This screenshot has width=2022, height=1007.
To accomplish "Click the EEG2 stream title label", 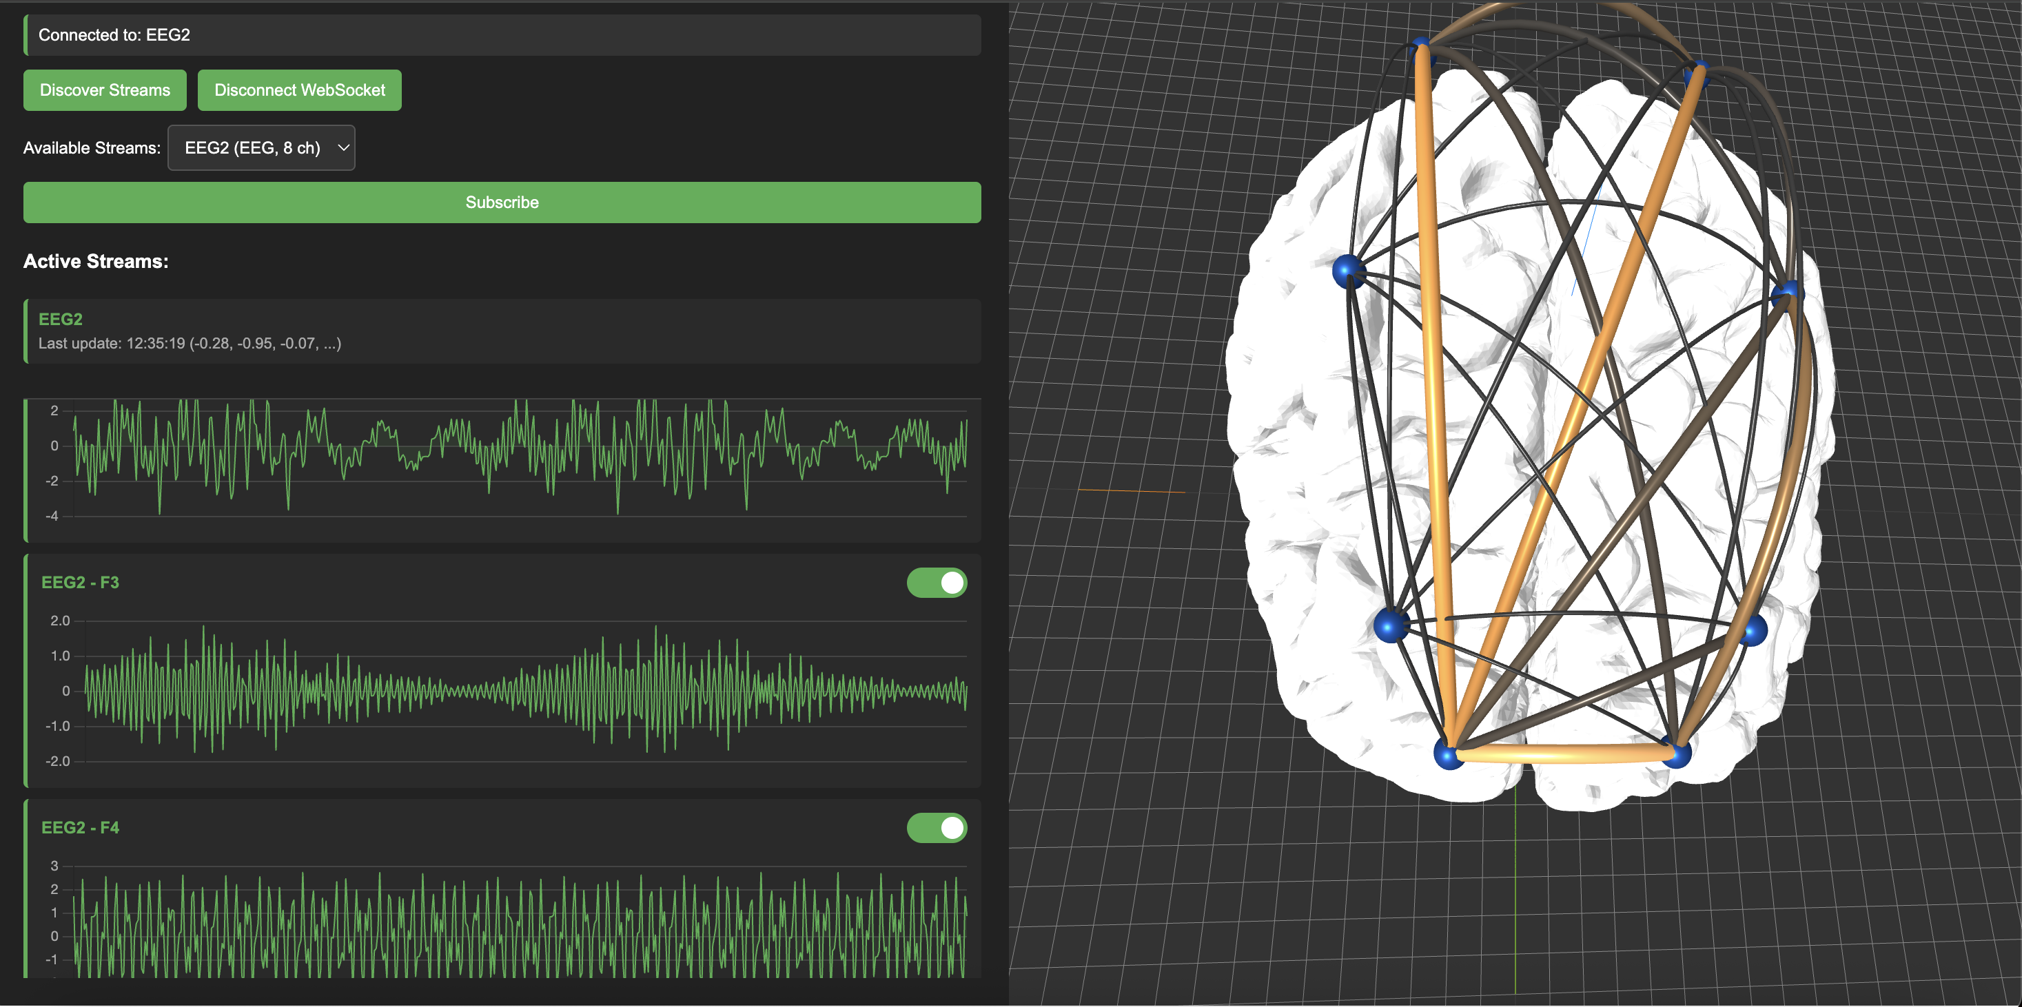I will (x=61, y=319).
